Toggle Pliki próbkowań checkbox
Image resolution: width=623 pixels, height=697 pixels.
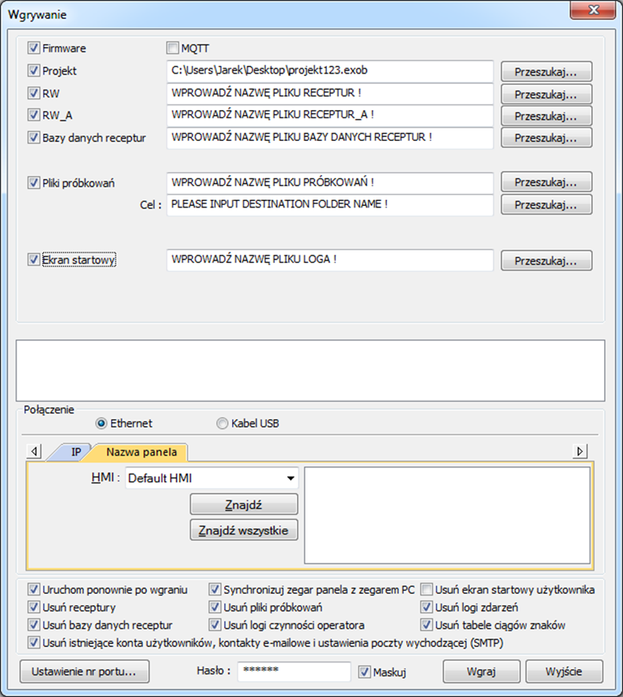[x=34, y=182]
